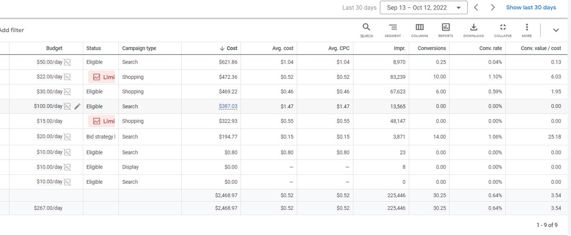
Task: Expand the chevron next to More
Action: [556, 30]
